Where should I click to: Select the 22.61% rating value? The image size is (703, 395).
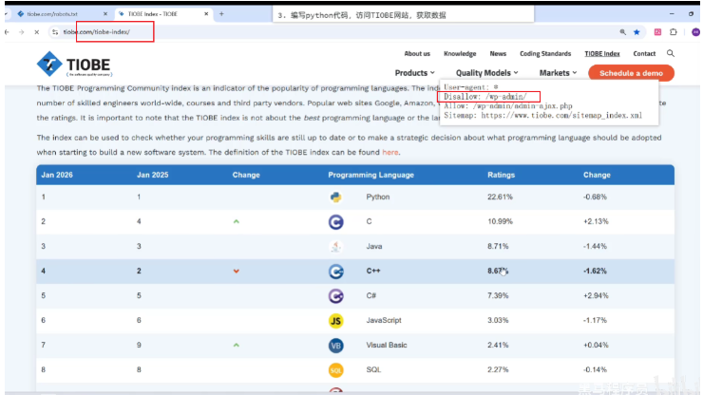[x=500, y=197]
